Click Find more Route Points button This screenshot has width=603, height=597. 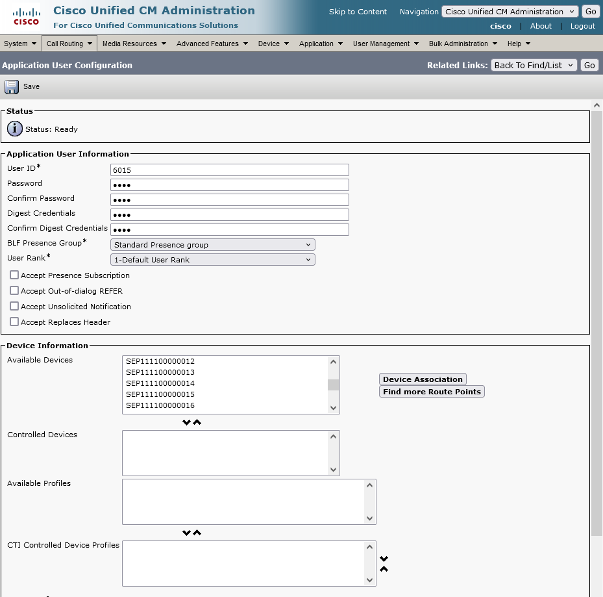coord(432,392)
